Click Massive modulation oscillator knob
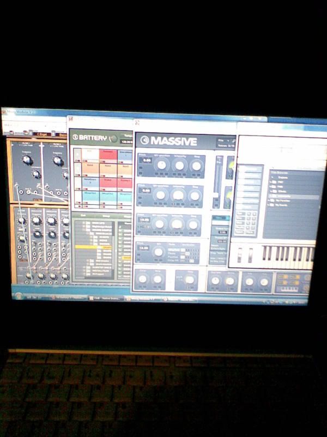Image resolution: width=327 pixels, height=437 pixels. click(159, 252)
